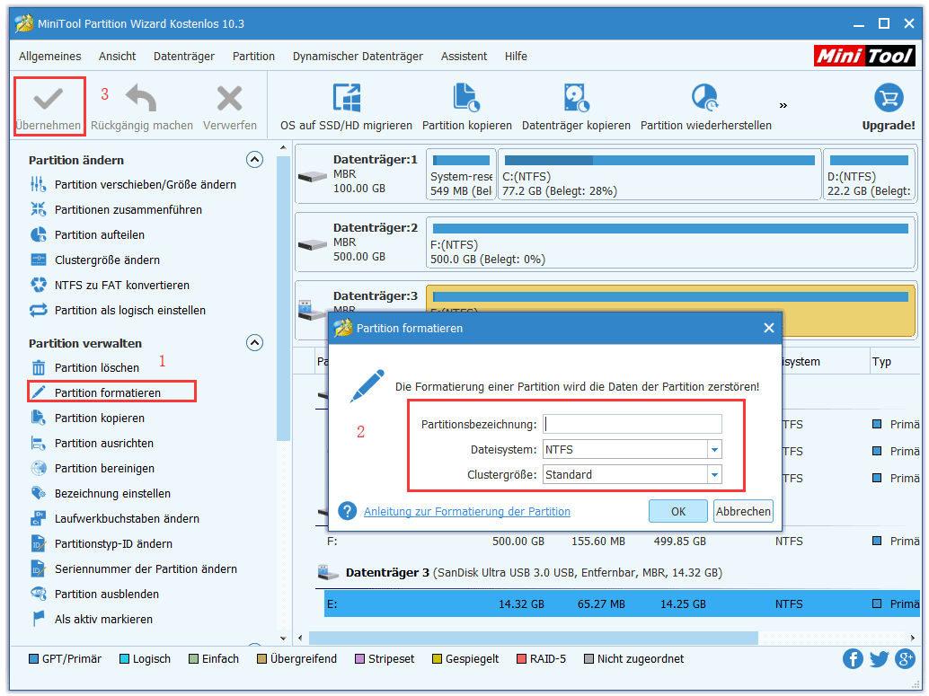Screen dimensions: 929x696
Task: Confirm formatting with OK button
Action: 677,511
